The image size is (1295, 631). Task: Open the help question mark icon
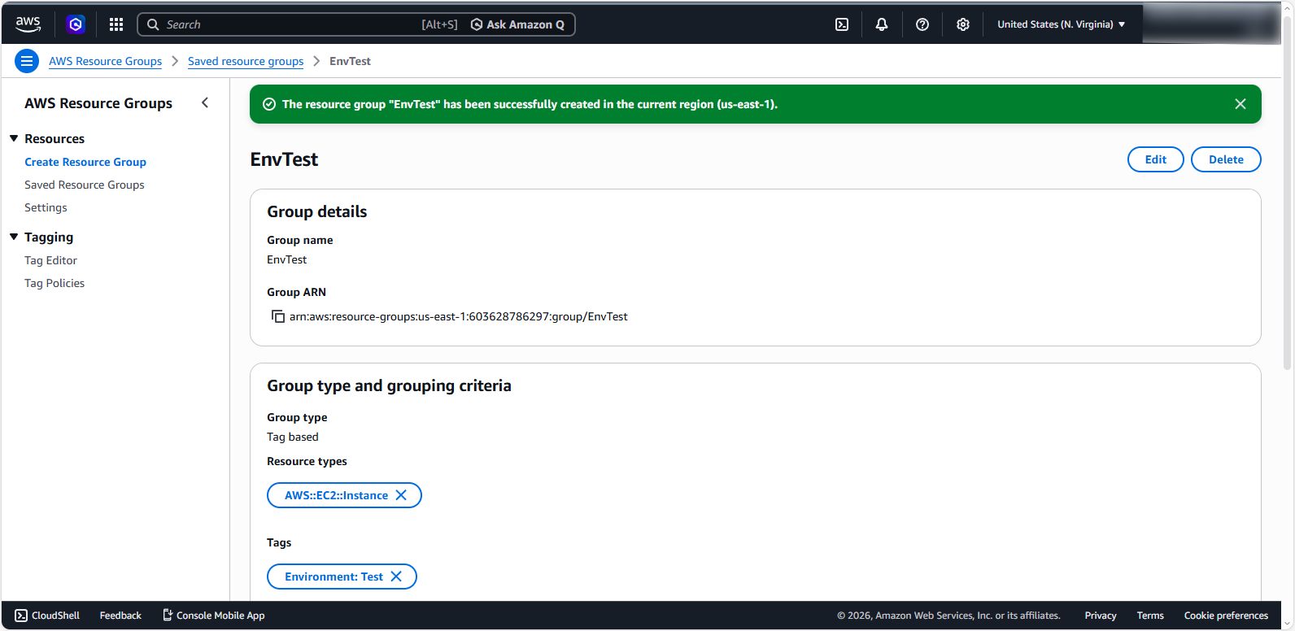(x=922, y=24)
